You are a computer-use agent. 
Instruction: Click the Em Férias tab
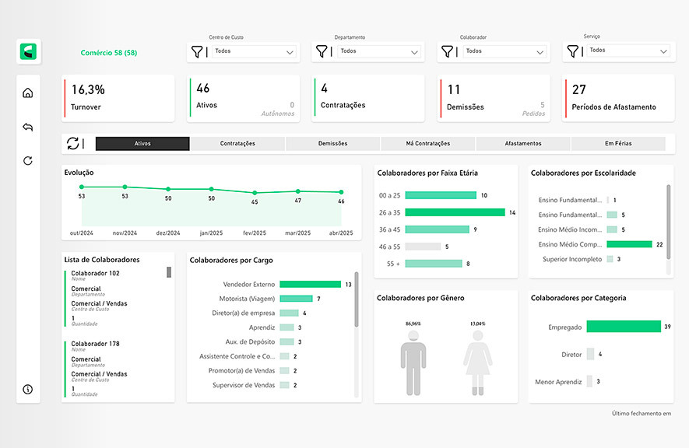617,144
